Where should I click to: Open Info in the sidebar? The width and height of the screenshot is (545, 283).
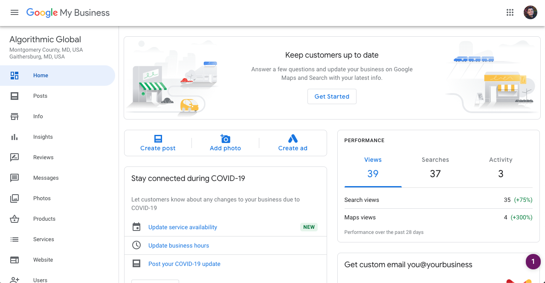tap(58, 117)
